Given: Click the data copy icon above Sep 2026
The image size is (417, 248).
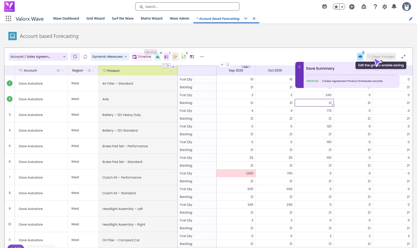Looking at the screenshot, I should point(228,65).
